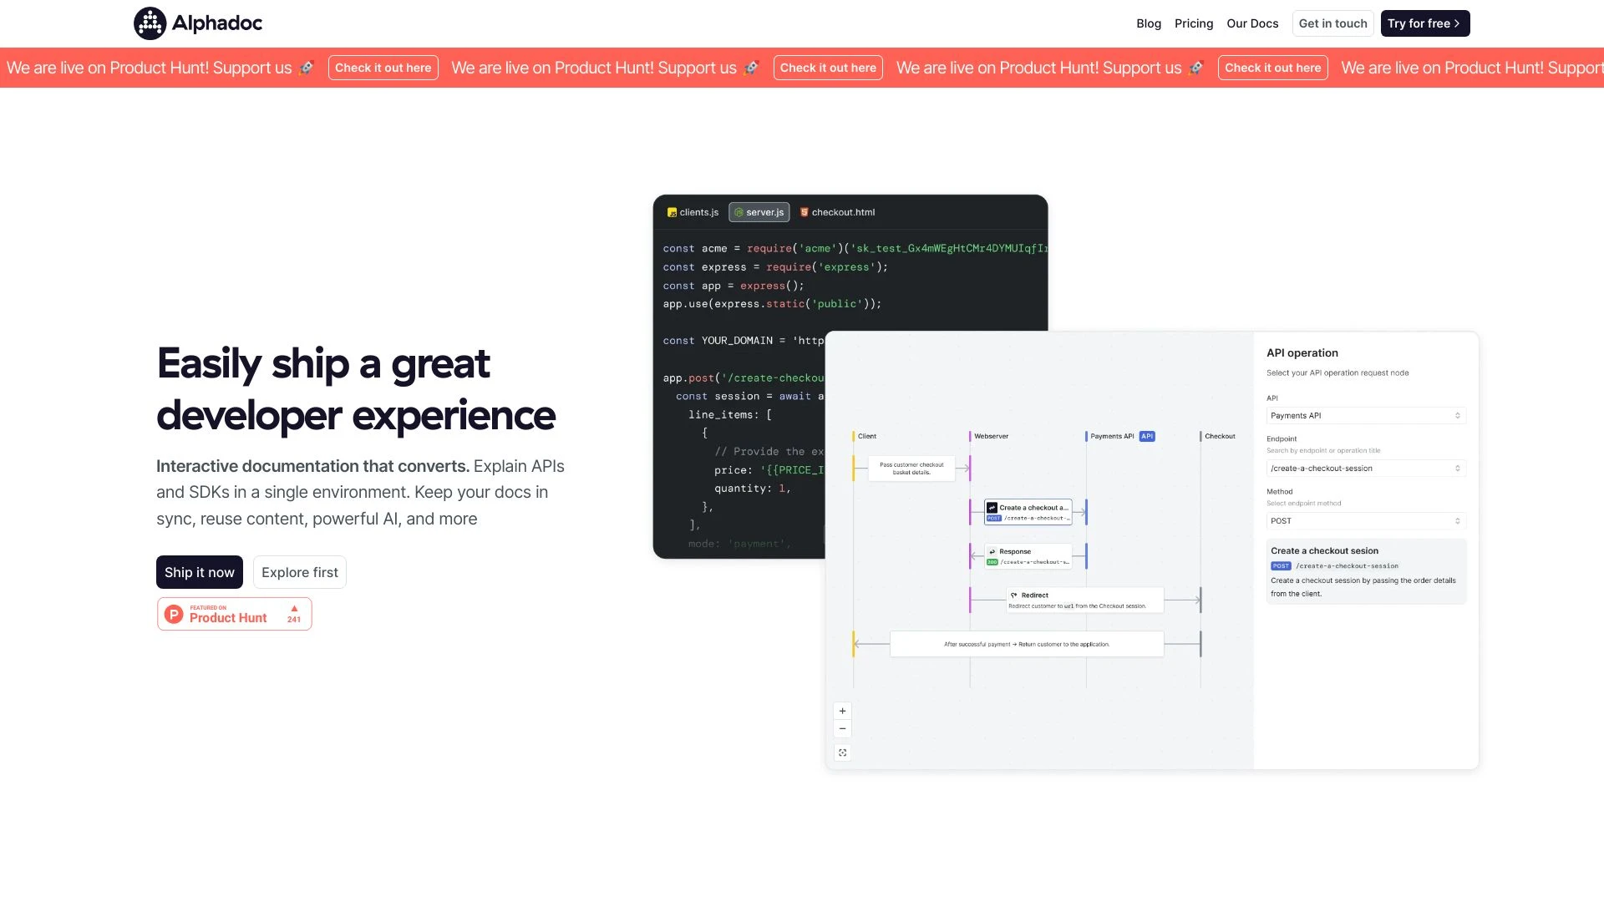Viewport: 1604px width, 902px height.
Task: Open the Payments API dropdown
Action: [x=1365, y=415]
